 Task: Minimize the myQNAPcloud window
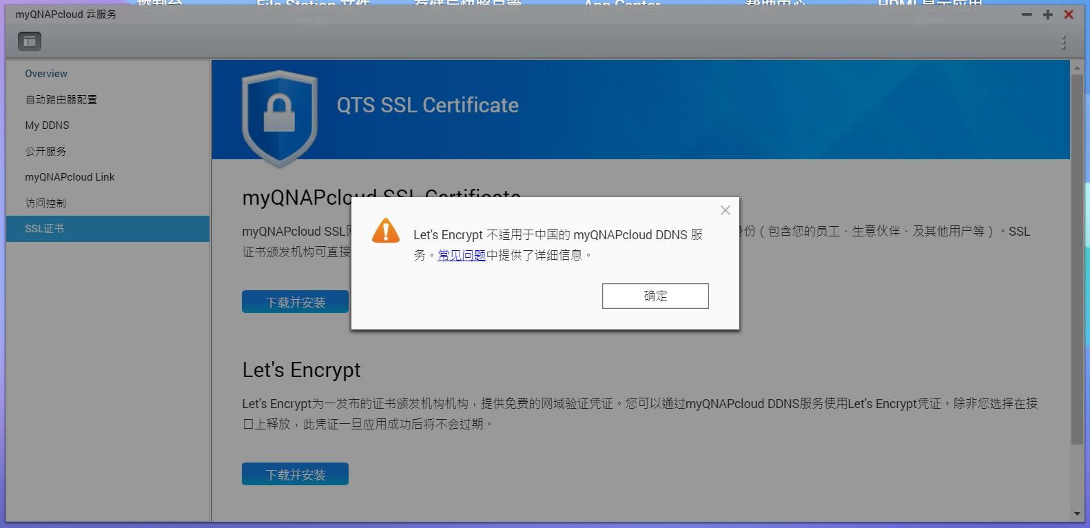coord(1027,14)
